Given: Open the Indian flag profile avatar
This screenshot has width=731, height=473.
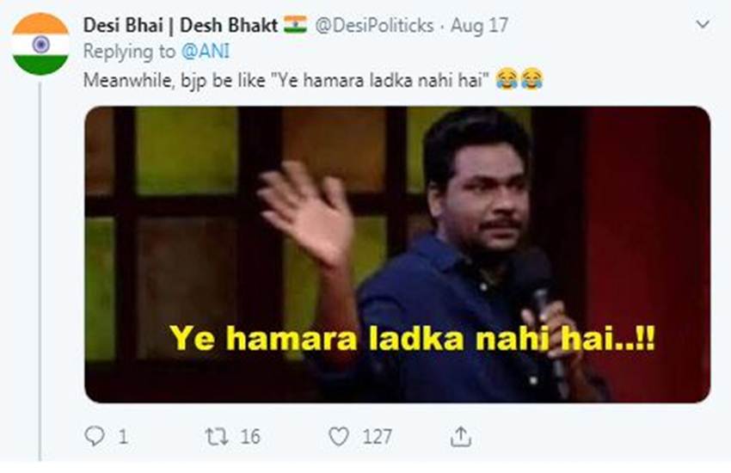Looking at the screenshot, I should tap(40, 45).
